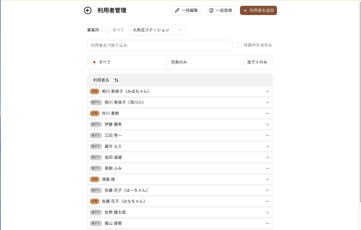The image size is (361, 230).
Task: Click the 放デイ badge on 伊藤 優希
Action: [96, 124]
